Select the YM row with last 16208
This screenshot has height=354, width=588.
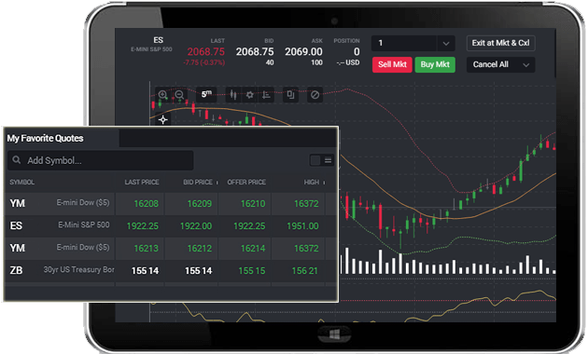click(x=170, y=204)
